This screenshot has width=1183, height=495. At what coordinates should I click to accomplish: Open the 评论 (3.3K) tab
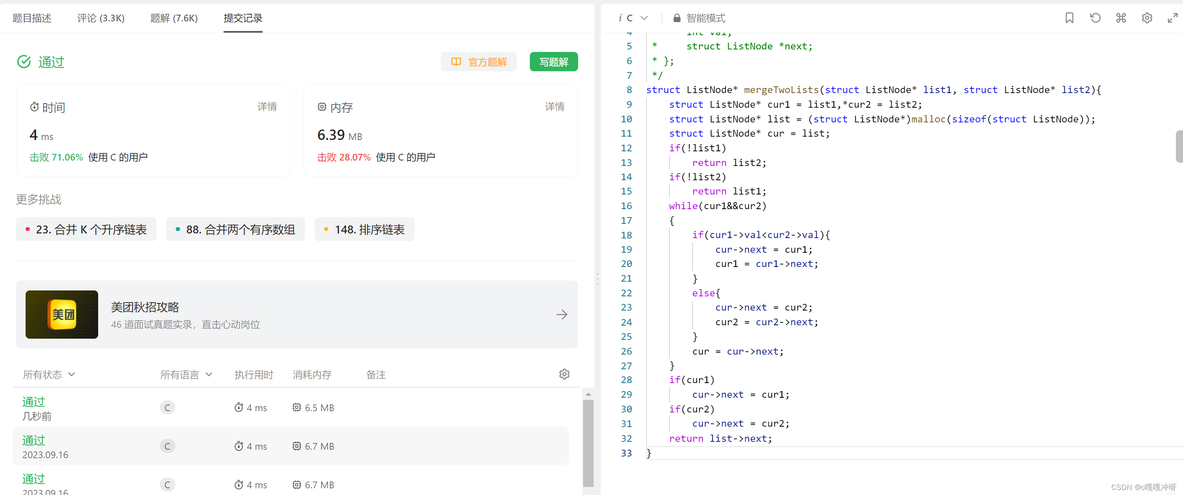point(101,18)
